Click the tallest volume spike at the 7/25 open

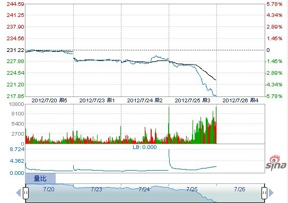(169, 125)
